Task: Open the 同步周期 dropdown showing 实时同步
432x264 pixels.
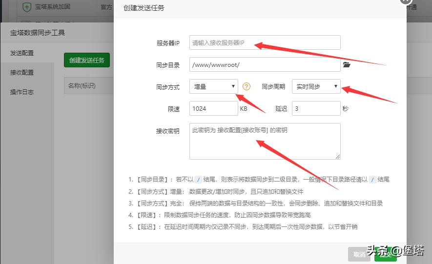Action: 316,86
